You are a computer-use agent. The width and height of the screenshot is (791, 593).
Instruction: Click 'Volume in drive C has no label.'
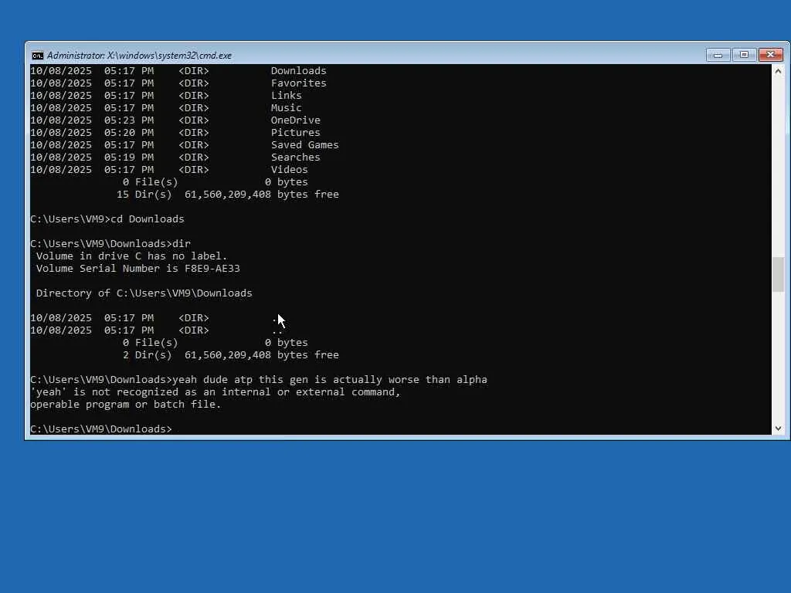coord(131,256)
